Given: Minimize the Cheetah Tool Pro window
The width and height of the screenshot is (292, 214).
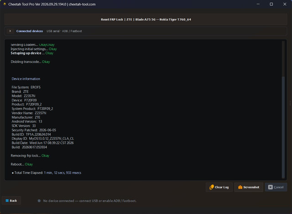Looking at the screenshot, I should tap(258, 4).
